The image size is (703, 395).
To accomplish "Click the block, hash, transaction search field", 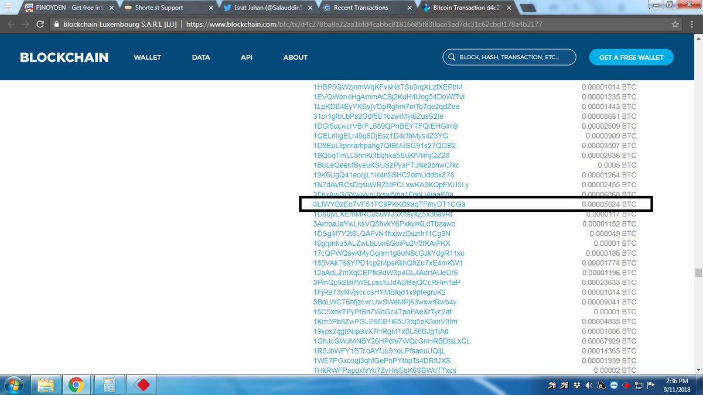I will coord(509,57).
